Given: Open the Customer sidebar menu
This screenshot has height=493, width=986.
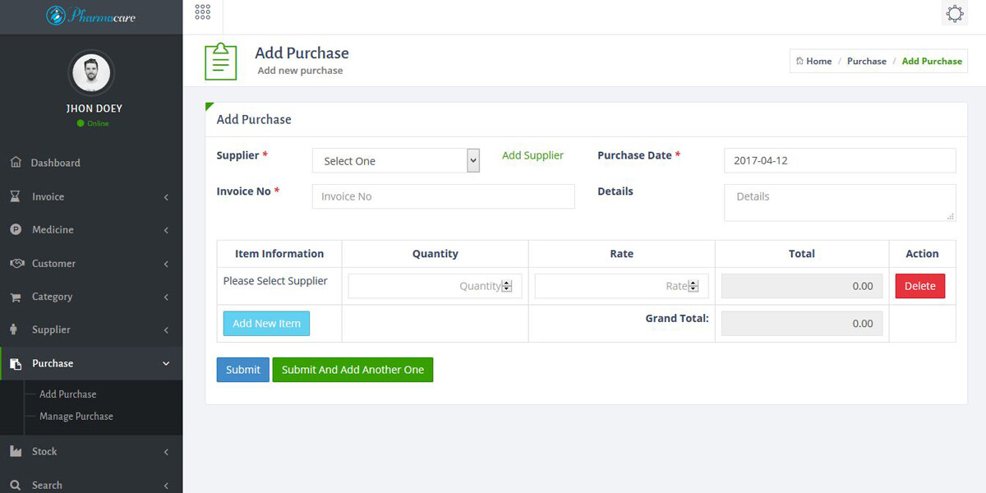Looking at the screenshot, I should (91, 264).
